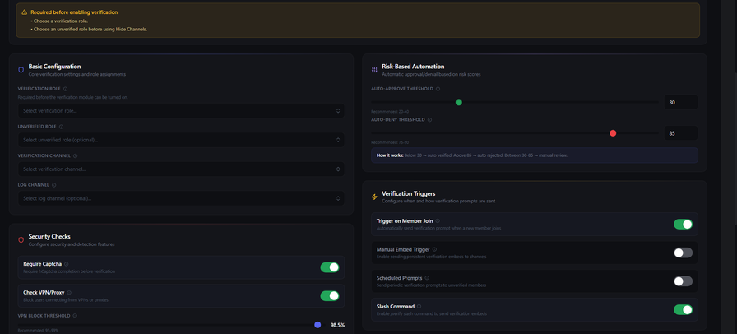Screen dimensions: 737x334
Task: Turn off the Check VPN/Proxy switch
Action: coord(329,296)
